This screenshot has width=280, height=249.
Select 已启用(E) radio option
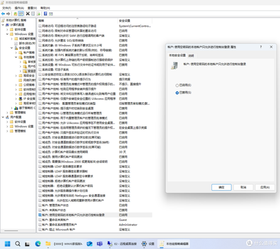(183, 85)
